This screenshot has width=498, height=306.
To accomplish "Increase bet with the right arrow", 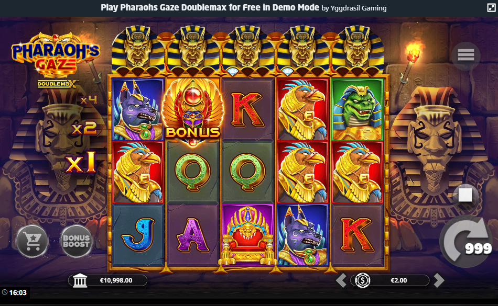I will (x=439, y=280).
